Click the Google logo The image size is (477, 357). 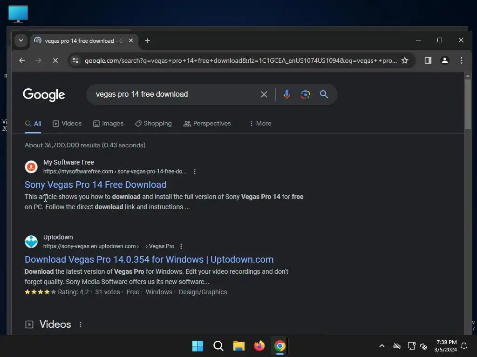44,94
